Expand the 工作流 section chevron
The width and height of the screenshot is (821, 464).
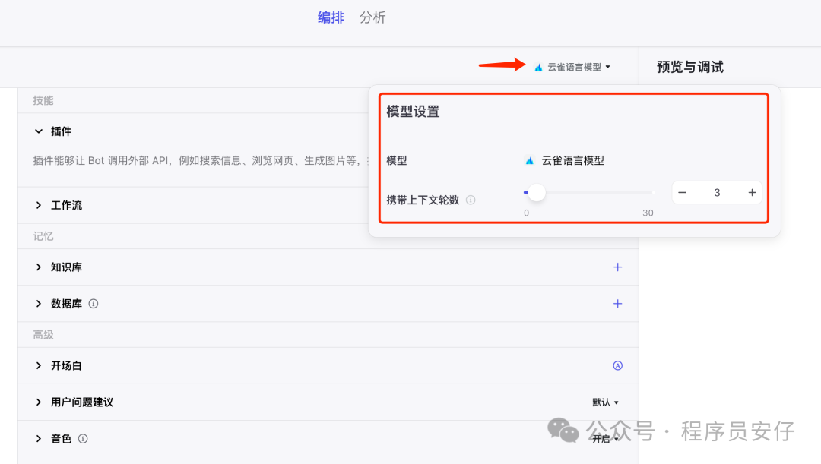click(39, 205)
